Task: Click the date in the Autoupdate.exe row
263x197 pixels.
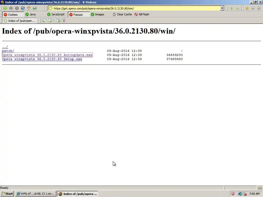Action: 124,55
